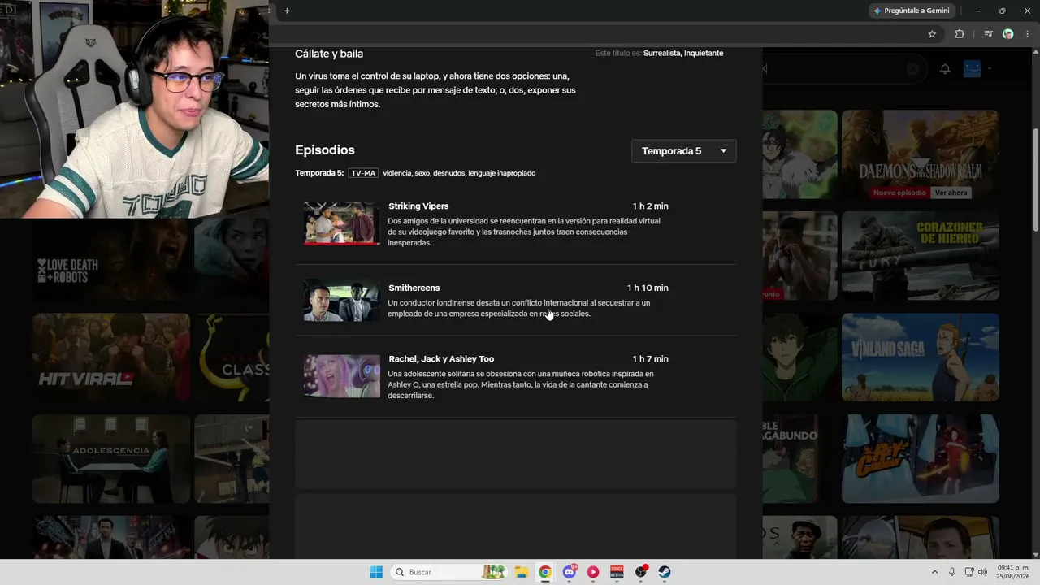Show hidden system tray icons
Viewport: 1040px width, 585px height.
point(934,572)
